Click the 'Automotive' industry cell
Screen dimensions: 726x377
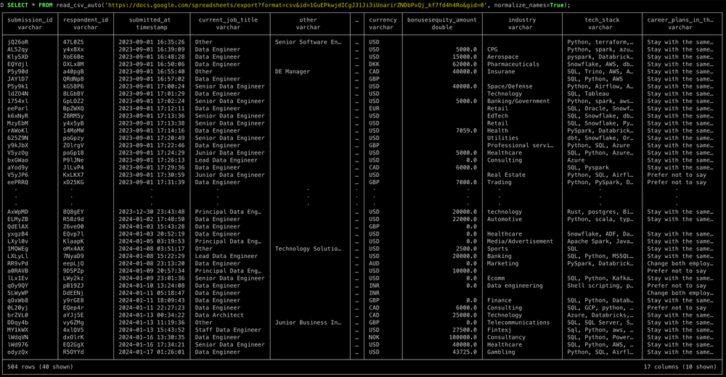505,219
